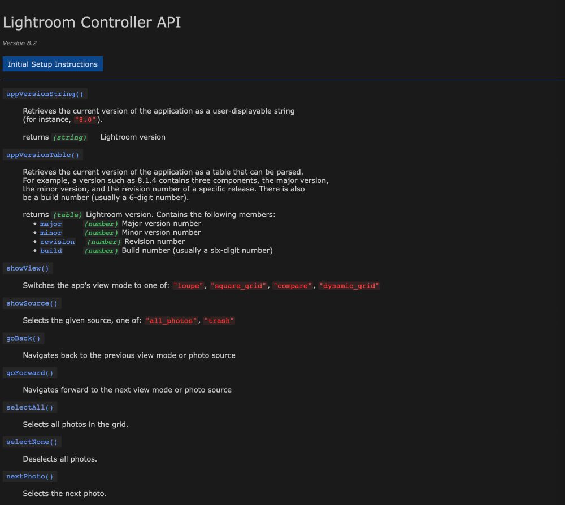Click the "8.0" example version string

tap(85, 120)
